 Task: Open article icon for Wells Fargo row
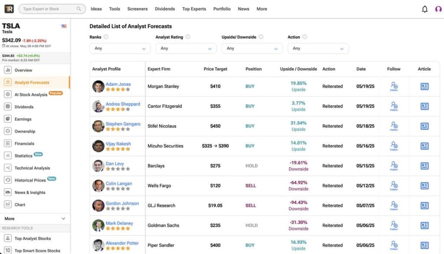pyautogui.click(x=424, y=186)
